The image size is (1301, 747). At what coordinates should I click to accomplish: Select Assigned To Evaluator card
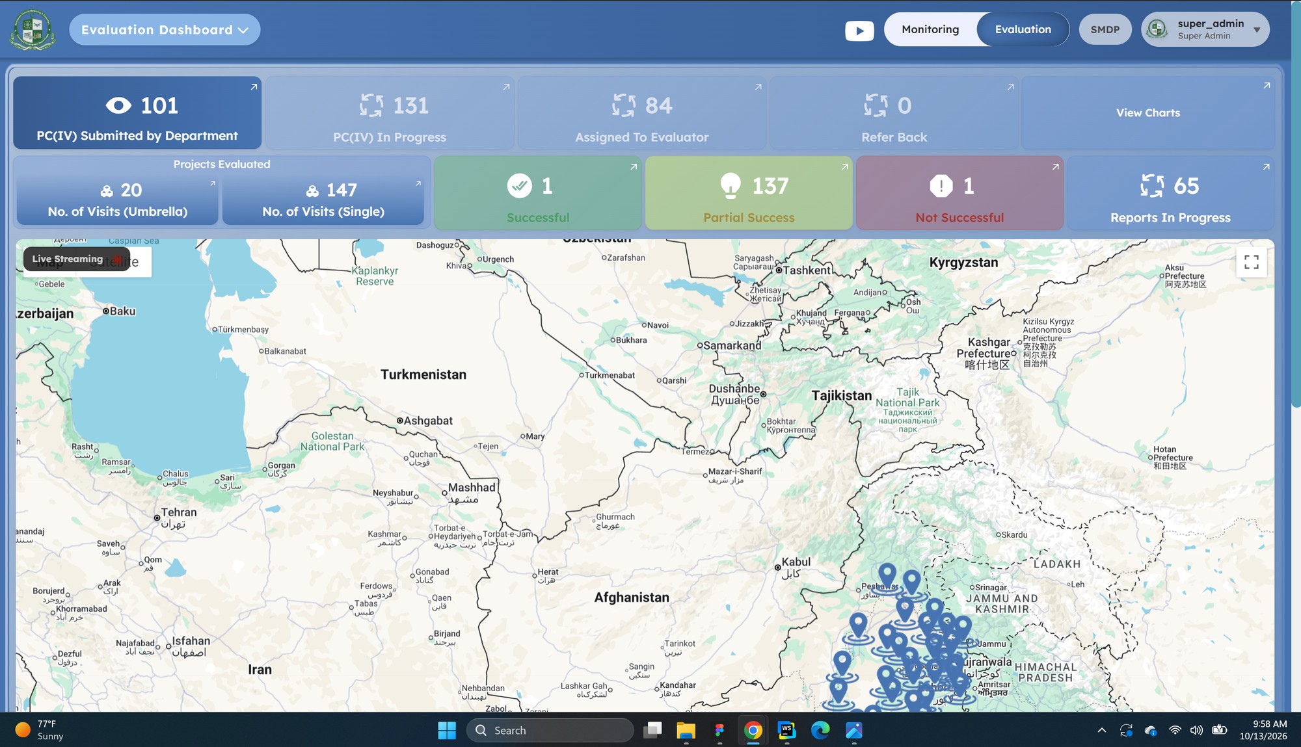642,112
